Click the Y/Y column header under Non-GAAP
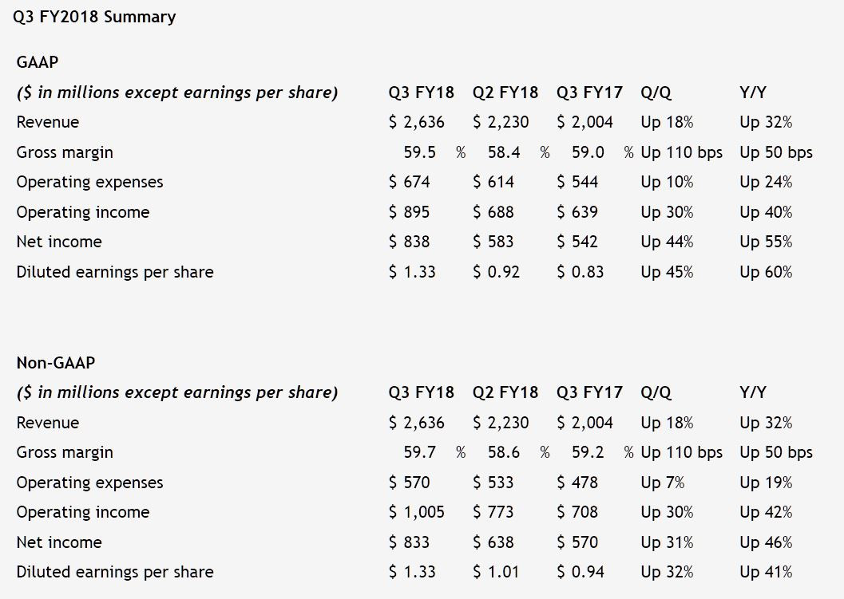 [x=753, y=392]
